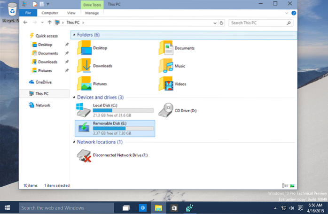Click the taskbar clock showing 6:56 AM
Screen dimensions: 328x214
(x=315, y=208)
